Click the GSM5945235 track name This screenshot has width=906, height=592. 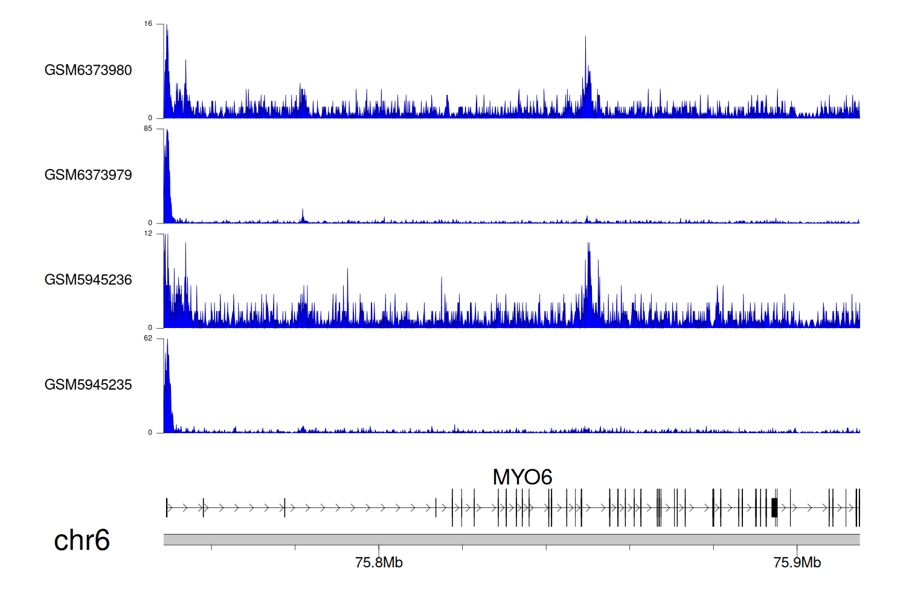88,385
